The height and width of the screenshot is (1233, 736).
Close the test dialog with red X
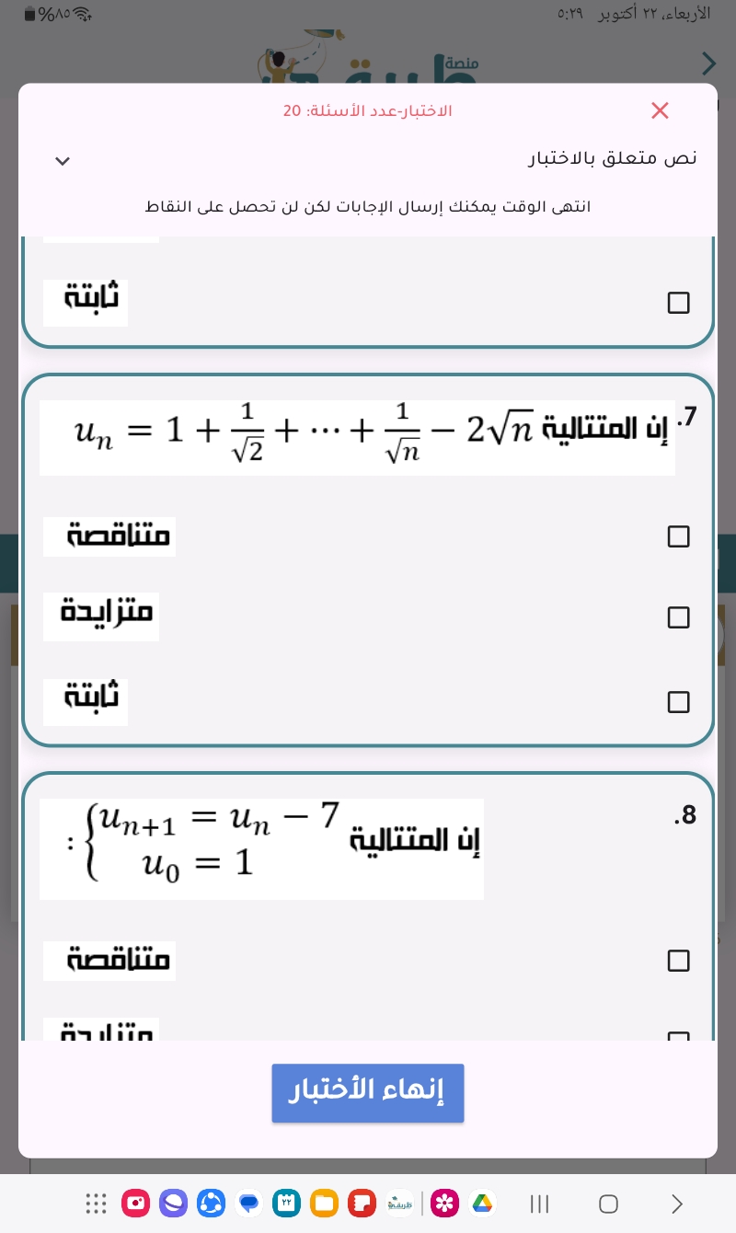click(x=660, y=110)
